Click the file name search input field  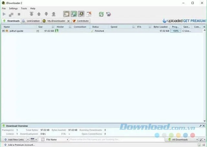pyautogui.click(x=117, y=140)
